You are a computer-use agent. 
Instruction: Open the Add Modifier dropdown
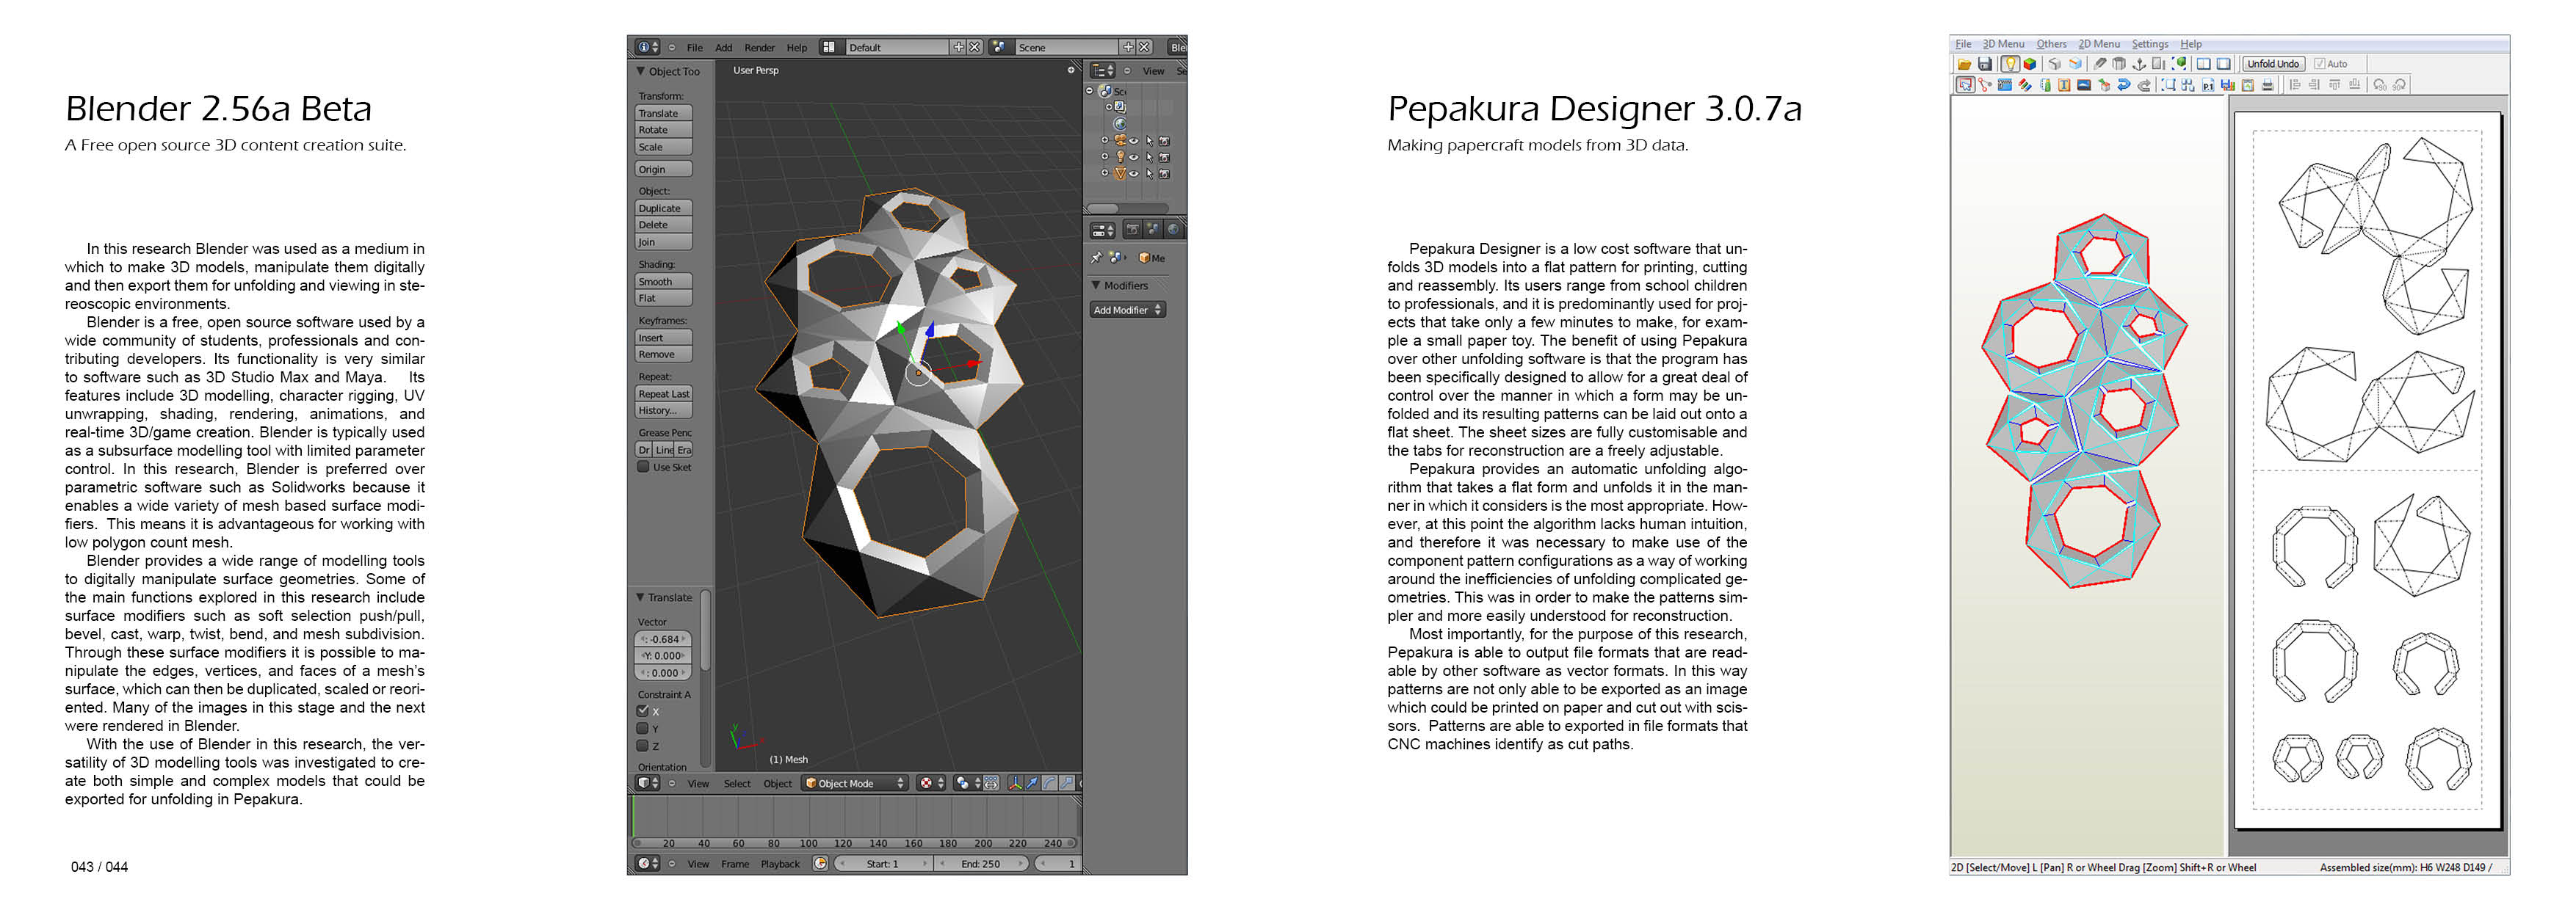pos(1128,310)
